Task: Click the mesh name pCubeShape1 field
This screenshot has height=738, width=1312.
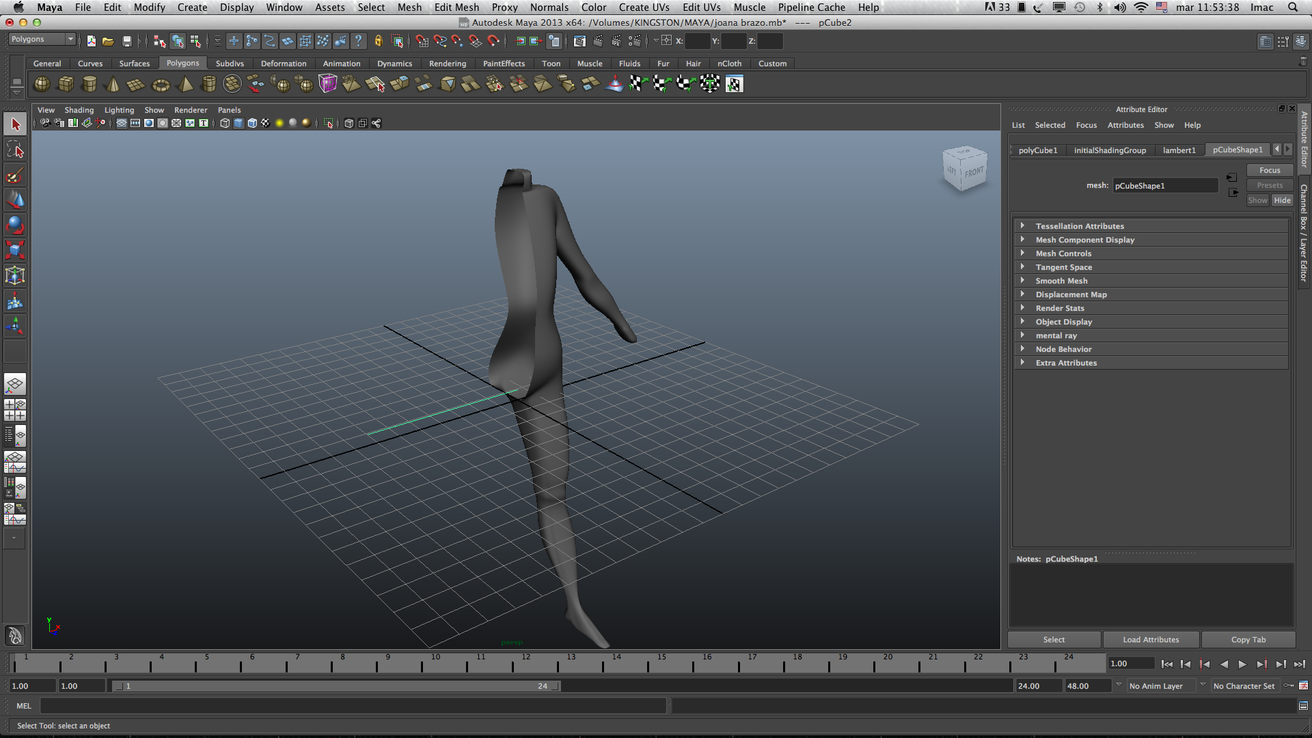Action: click(x=1164, y=186)
